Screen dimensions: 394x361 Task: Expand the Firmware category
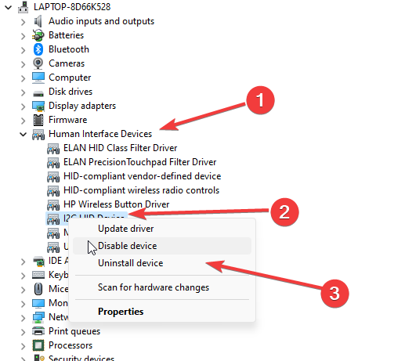pos(23,121)
